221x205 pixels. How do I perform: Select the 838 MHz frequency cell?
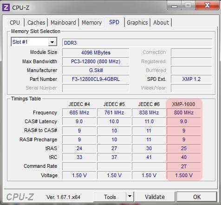point(149,112)
